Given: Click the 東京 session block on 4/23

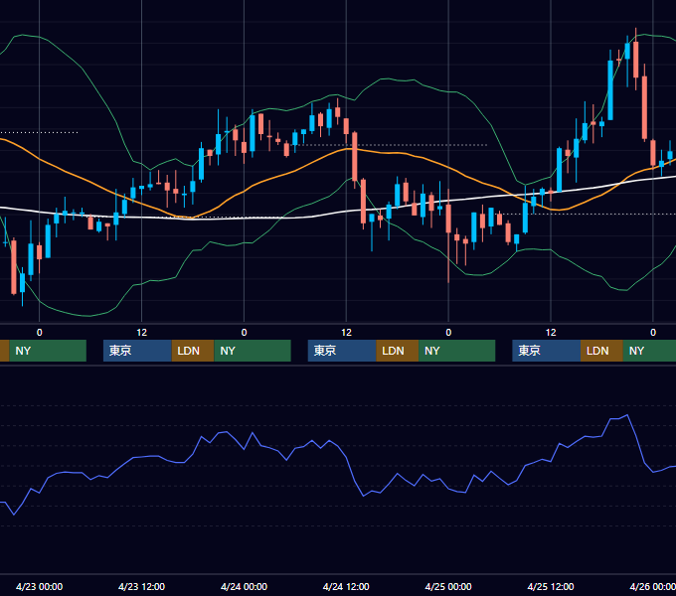Looking at the screenshot, I should tap(137, 351).
